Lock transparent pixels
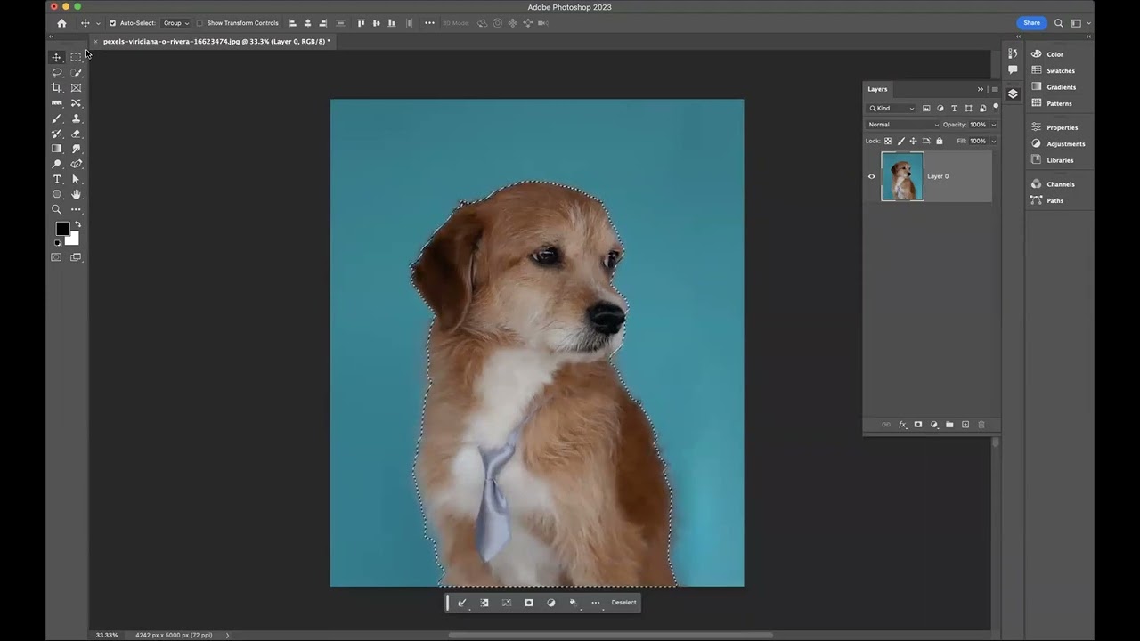This screenshot has height=641, width=1140. coord(888,141)
